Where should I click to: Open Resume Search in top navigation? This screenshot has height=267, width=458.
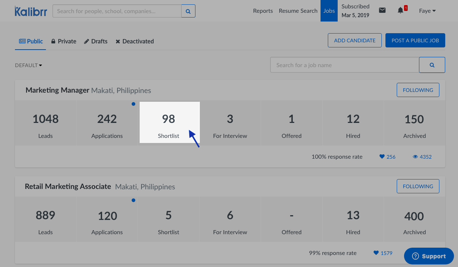pyautogui.click(x=298, y=11)
